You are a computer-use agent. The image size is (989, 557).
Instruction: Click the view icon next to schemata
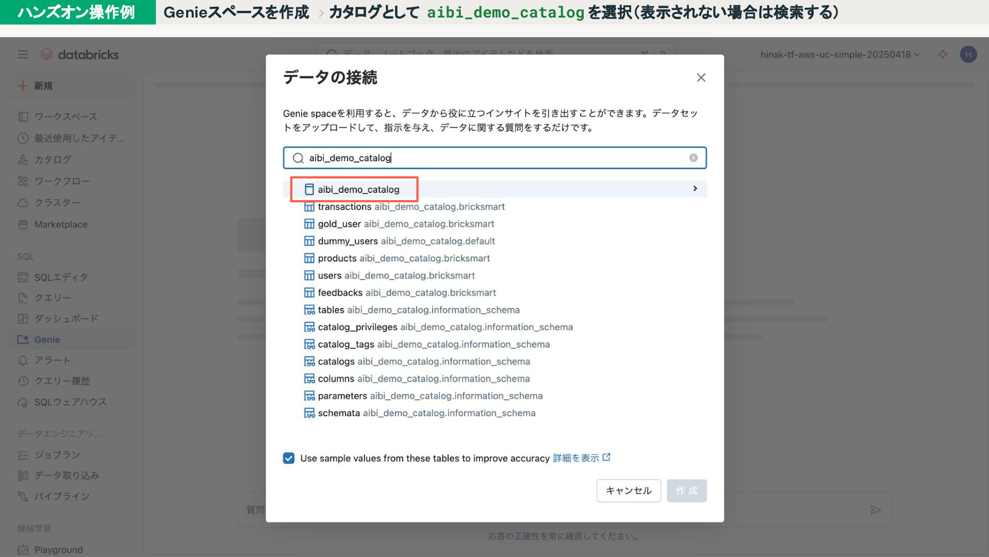coord(309,413)
